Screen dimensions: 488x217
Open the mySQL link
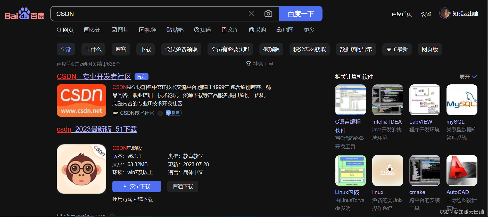click(456, 122)
